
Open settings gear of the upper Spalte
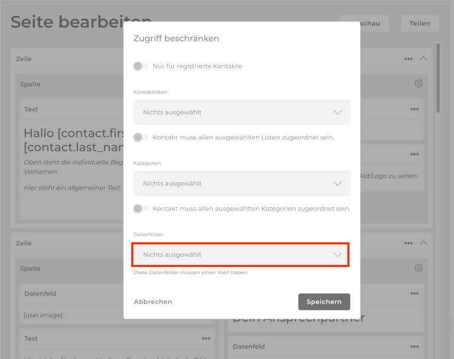click(x=419, y=84)
